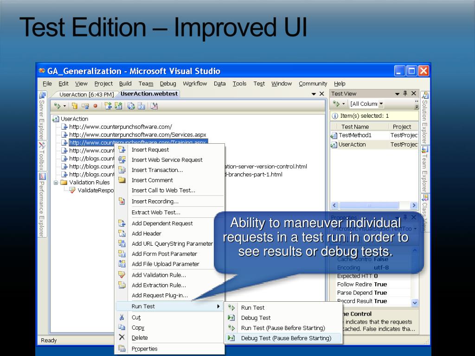Choose Insert Web Service Request
The width and height of the screenshot is (475, 356).
click(x=170, y=160)
